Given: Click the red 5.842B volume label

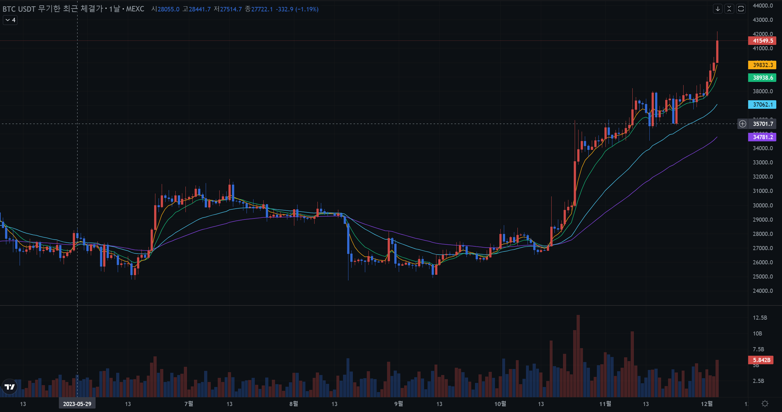Looking at the screenshot, I should (761, 360).
